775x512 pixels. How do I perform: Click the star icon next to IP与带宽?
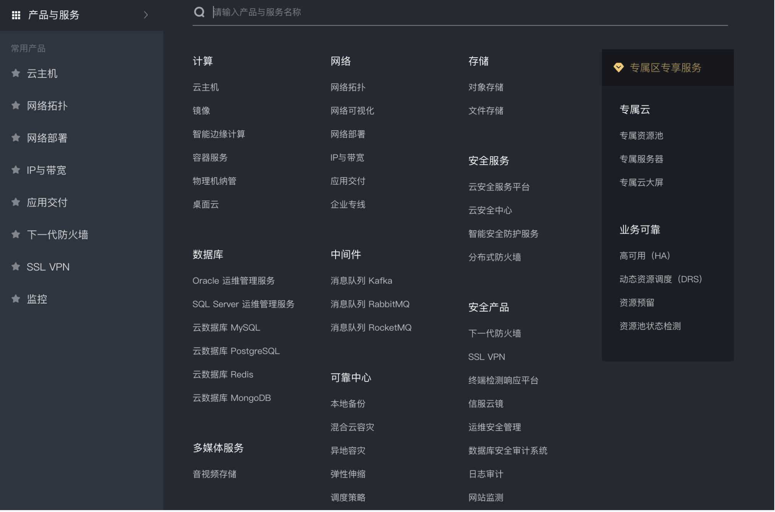point(16,170)
